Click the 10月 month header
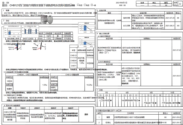This screenshot has width=183, height=125. (x=172, y=92)
